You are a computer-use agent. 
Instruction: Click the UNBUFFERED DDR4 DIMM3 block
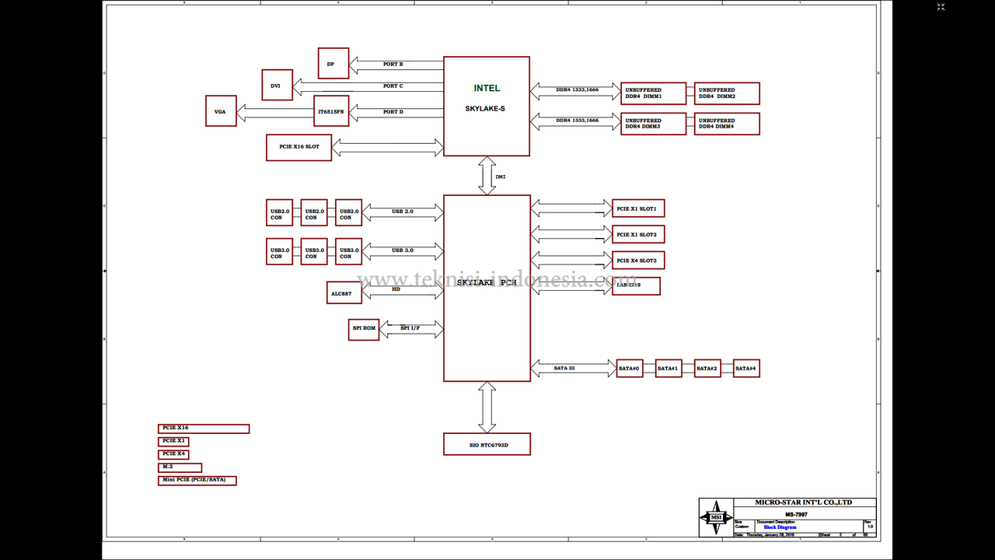pos(654,124)
